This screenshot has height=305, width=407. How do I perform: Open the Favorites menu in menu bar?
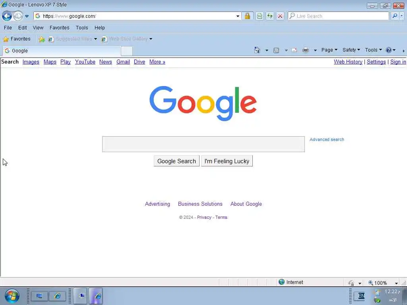(60, 28)
